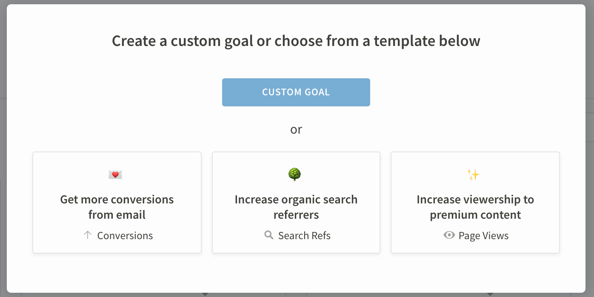This screenshot has height=297, width=594.
Task: Expand the left dropdown caret under the dialog
Action: pyautogui.click(x=205, y=294)
